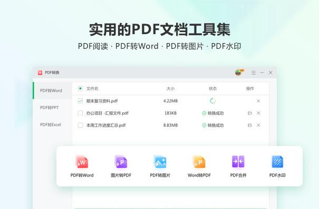319x209 pixels.
Task: Check the 办公项目 -汇报文件.pdf checkbox
Action: (x=80, y=113)
